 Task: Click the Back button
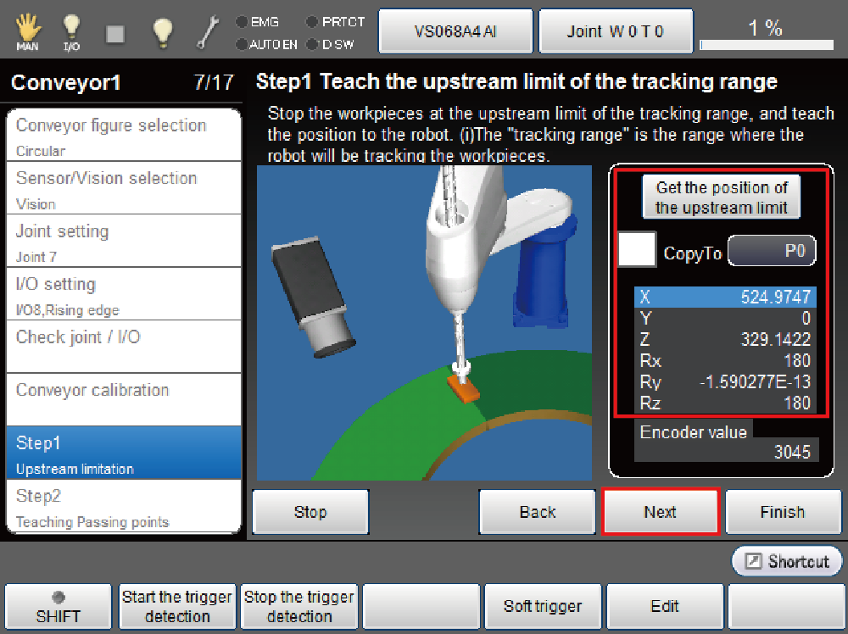tap(538, 512)
